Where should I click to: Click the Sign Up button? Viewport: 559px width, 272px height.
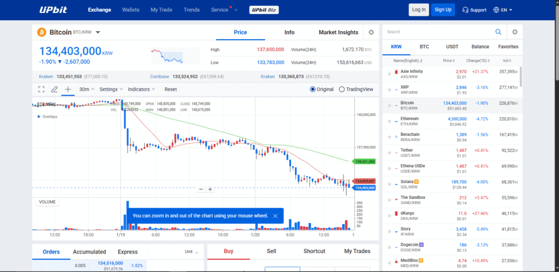(x=442, y=10)
